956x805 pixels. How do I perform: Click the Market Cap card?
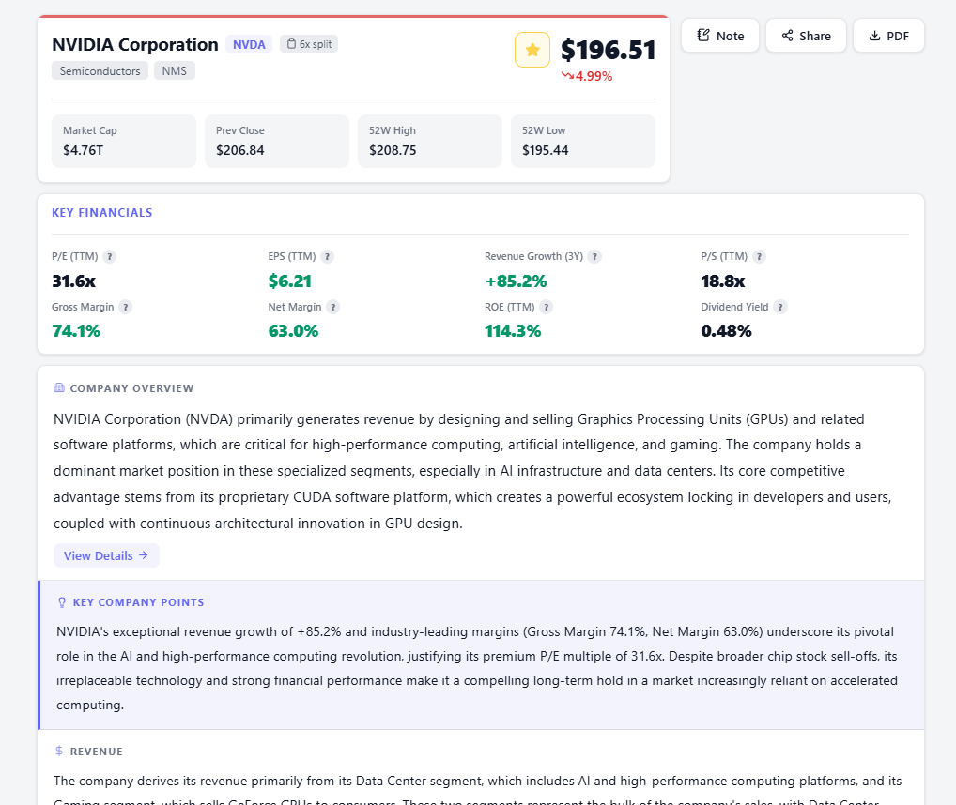pos(124,141)
